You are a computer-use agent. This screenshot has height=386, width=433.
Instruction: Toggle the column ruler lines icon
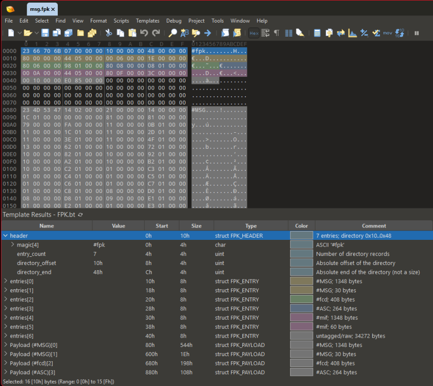click(x=289, y=33)
